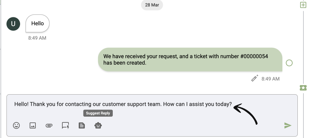Click the green ticket #00000054 message bubble
Screen dimensions: 309x138
190,59
